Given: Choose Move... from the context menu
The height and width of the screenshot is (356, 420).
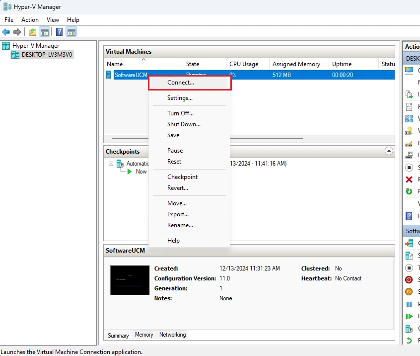Looking at the screenshot, I should (189, 203).
